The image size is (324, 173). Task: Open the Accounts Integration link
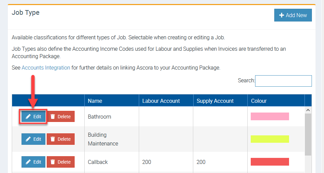46,68
